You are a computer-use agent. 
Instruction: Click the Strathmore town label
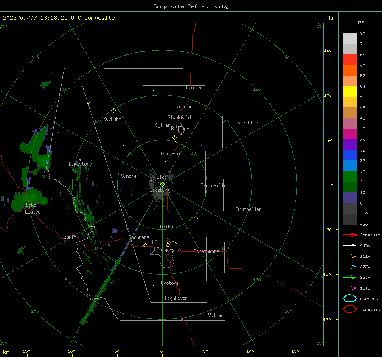coord(206,251)
